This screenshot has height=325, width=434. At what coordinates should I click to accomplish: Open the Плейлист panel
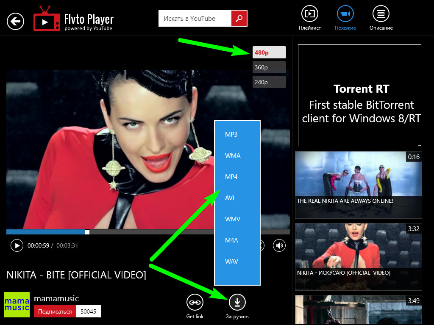click(x=310, y=18)
